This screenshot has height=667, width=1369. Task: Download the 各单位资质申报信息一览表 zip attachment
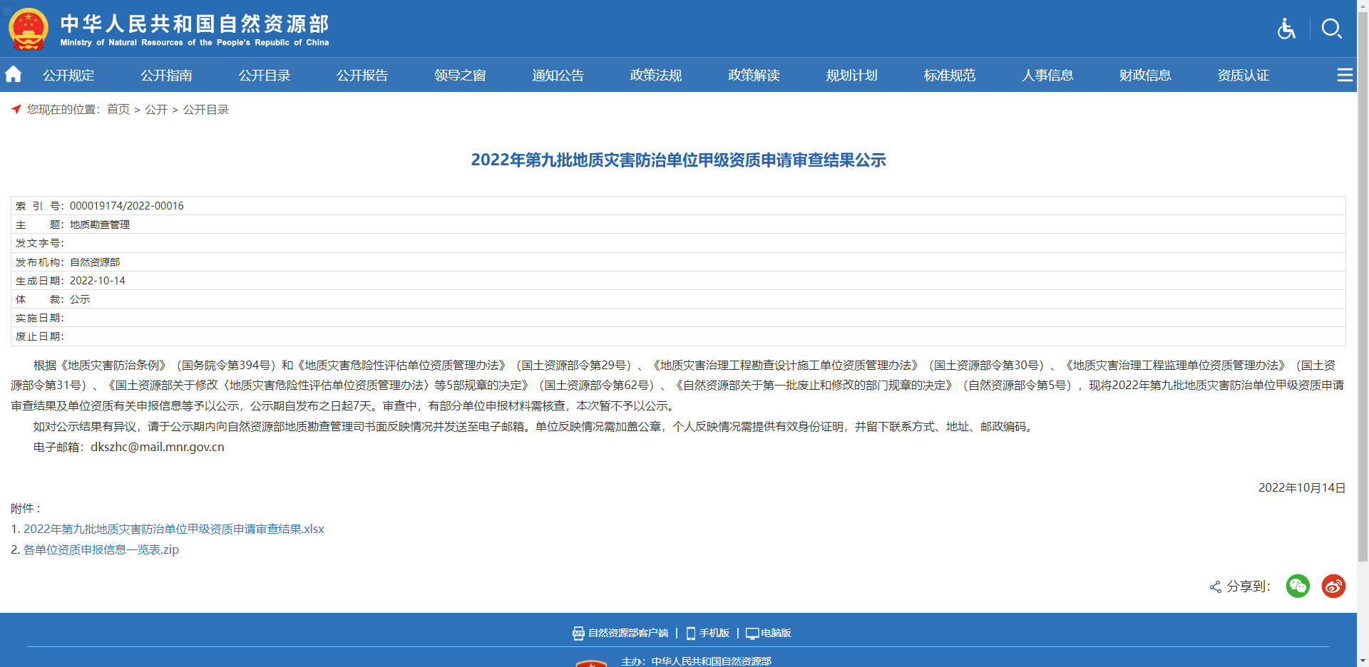pos(101,549)
